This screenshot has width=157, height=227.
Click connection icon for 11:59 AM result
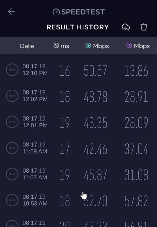(x=12, y=148)
